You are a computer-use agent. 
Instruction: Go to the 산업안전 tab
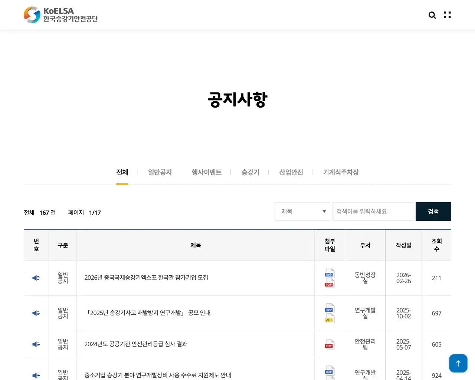click(291, 172)
